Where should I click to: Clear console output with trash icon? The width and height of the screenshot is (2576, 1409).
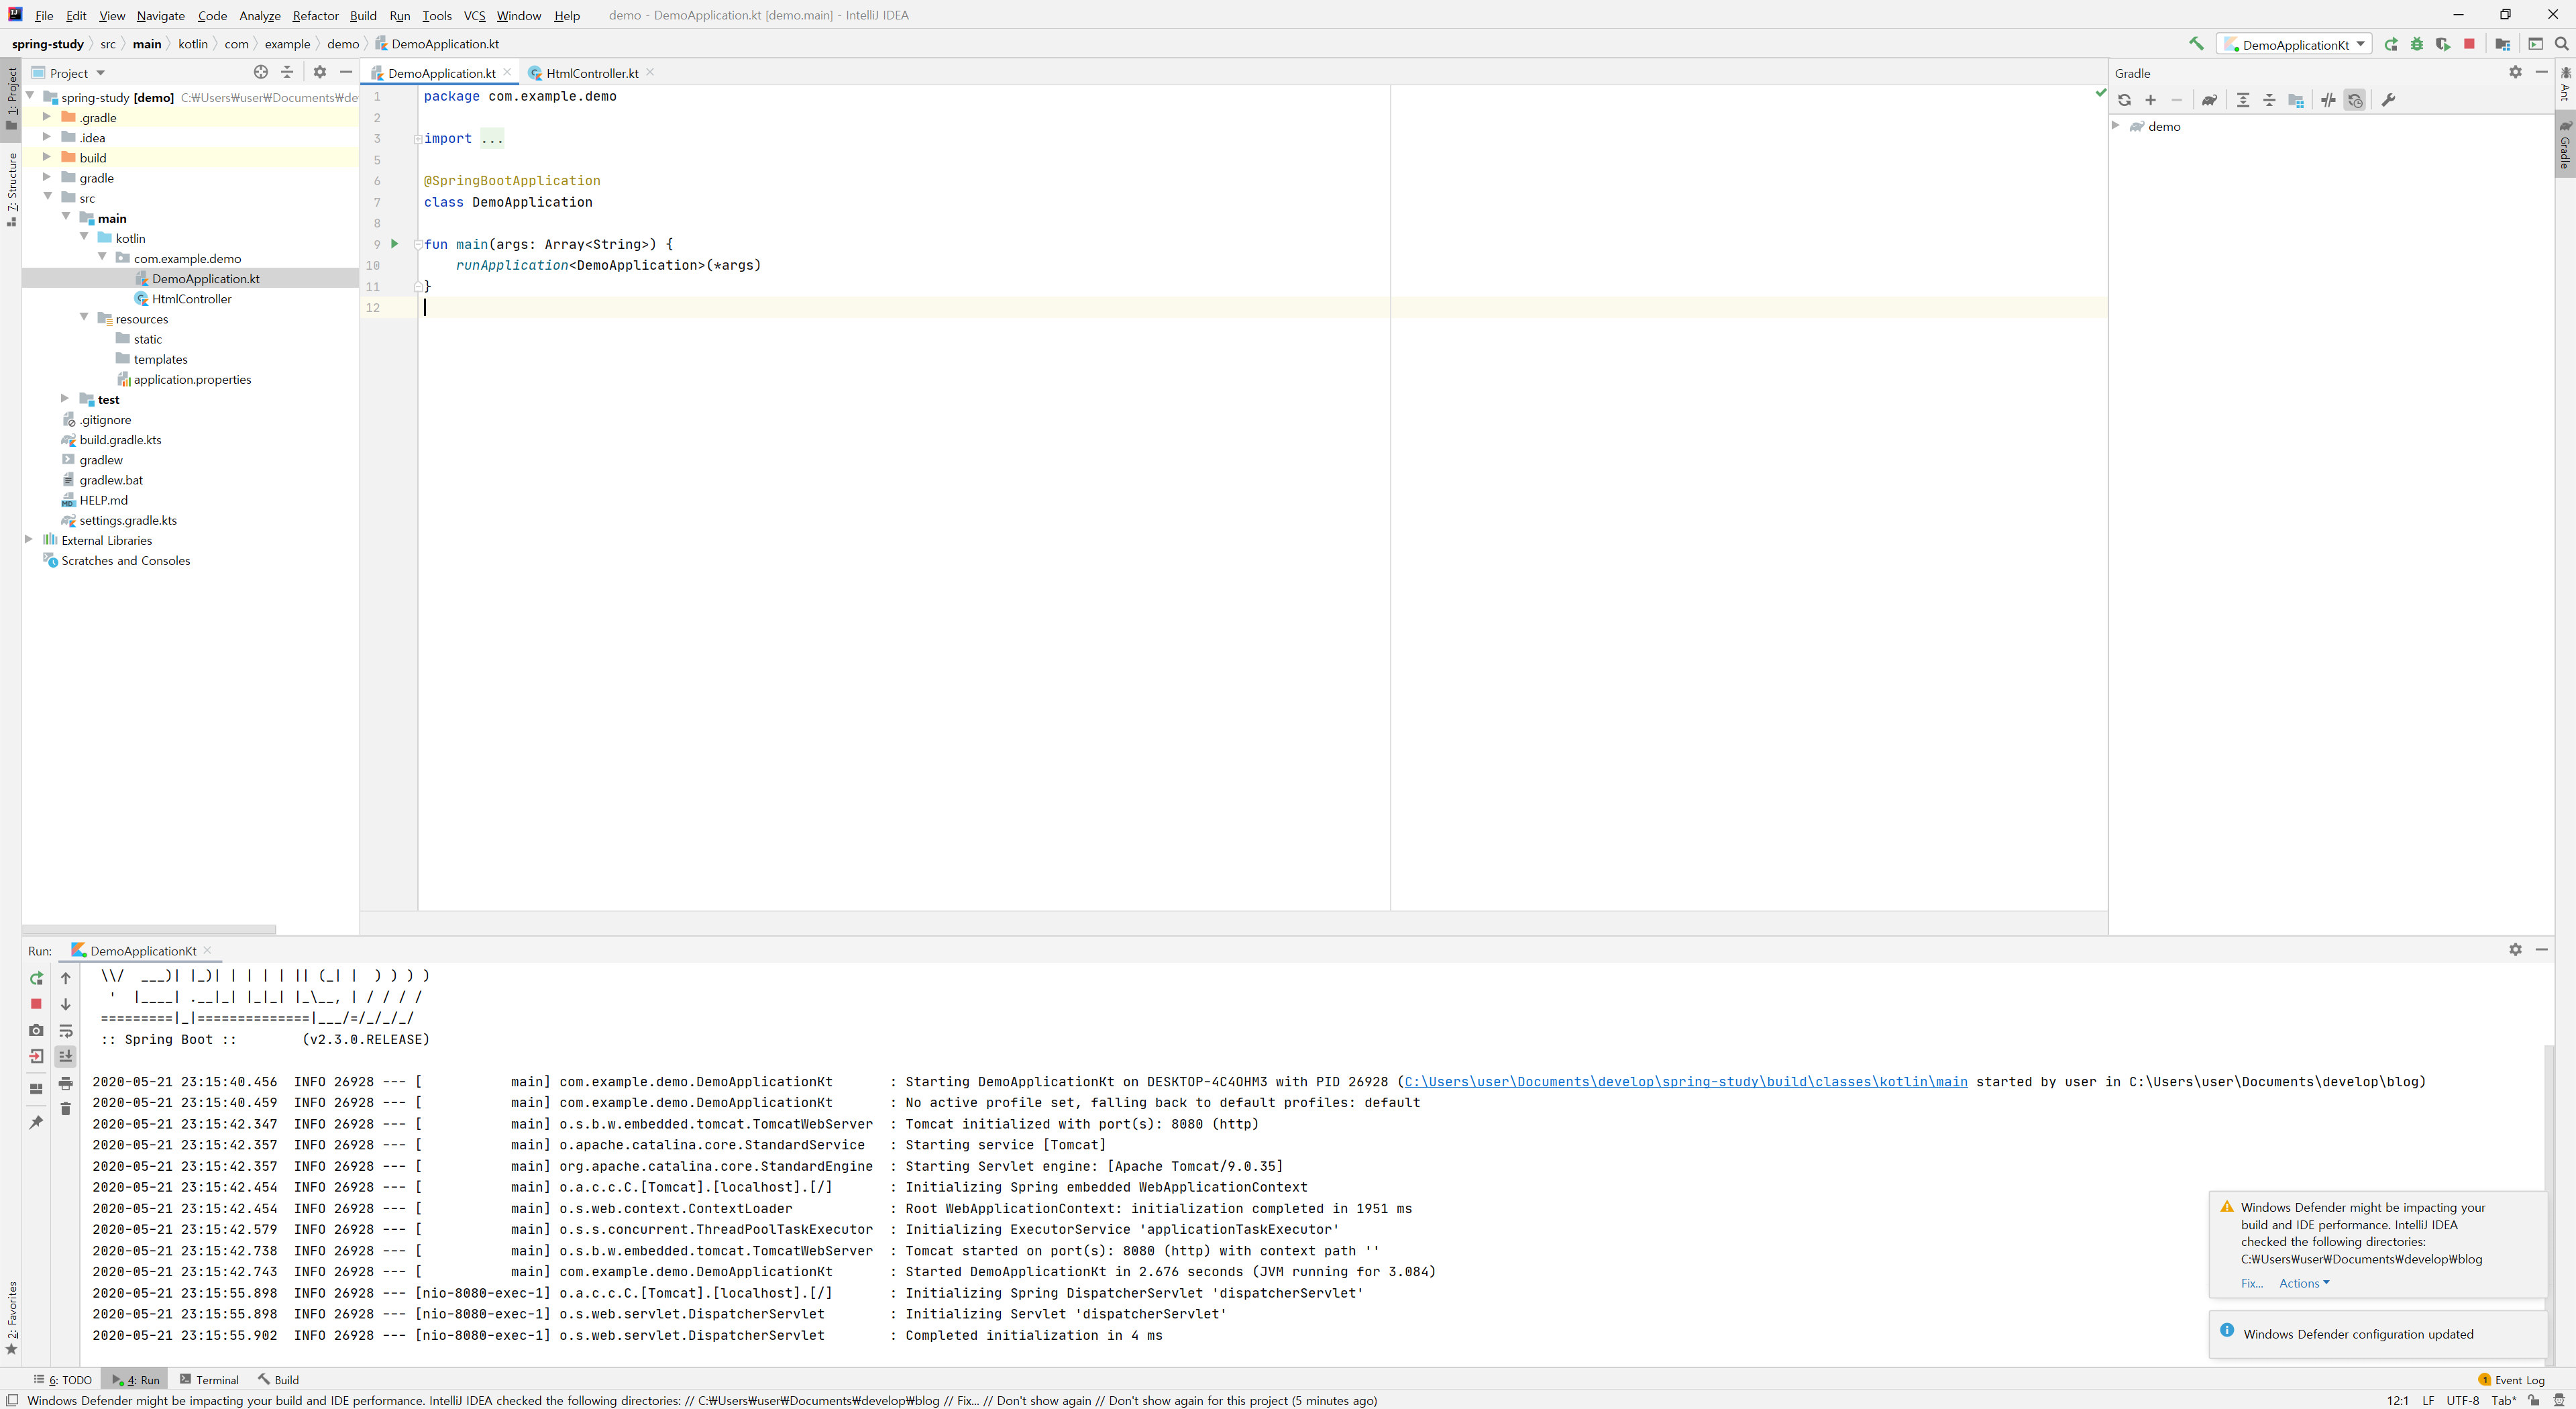click(x=66, y=1109)
